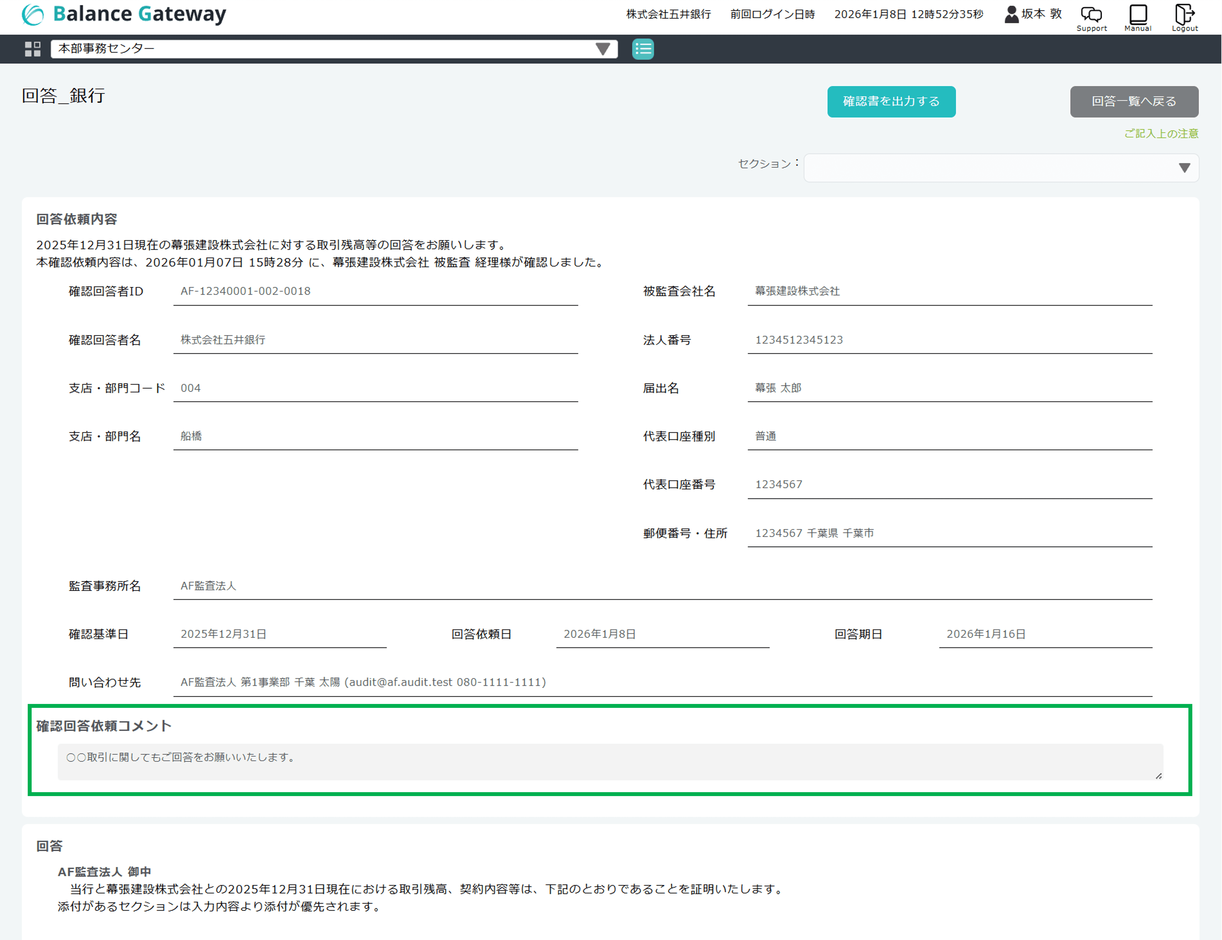
Task: Open the grid menu icon
Action: (32, 49)
